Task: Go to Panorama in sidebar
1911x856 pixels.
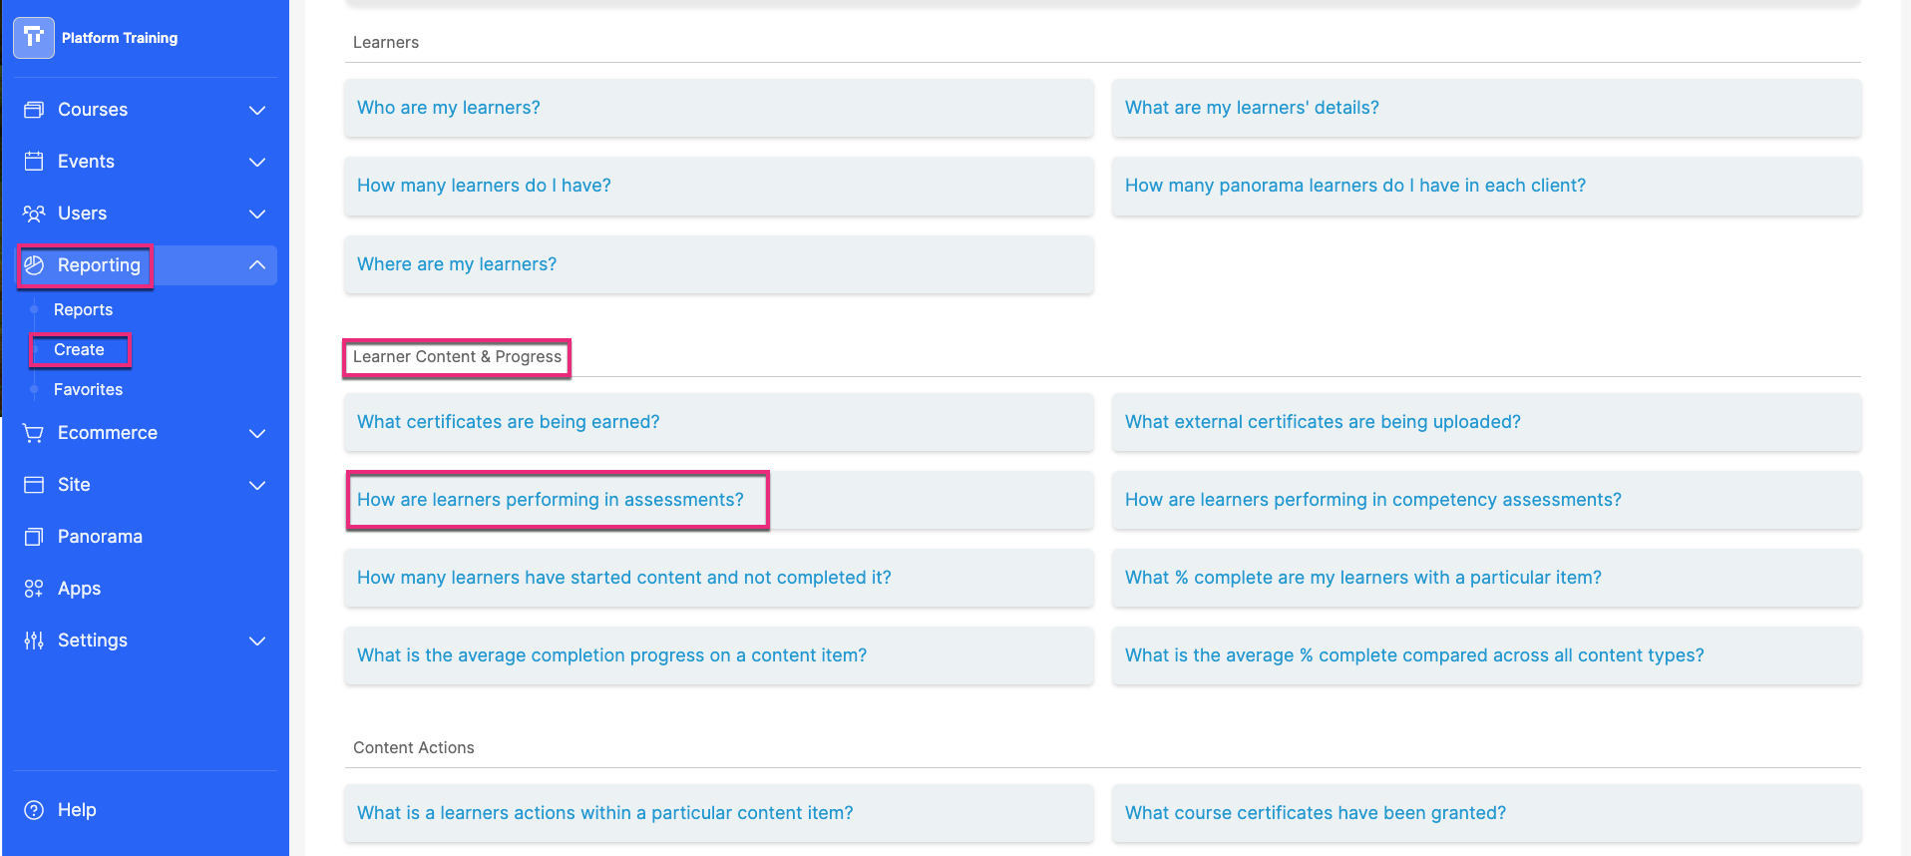Action: tap(146, 537)
